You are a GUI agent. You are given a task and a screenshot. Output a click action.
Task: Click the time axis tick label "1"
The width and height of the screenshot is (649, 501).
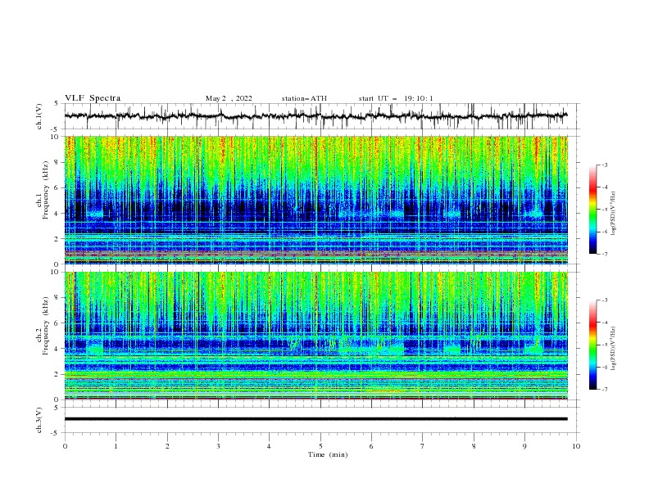click(116, 446)
